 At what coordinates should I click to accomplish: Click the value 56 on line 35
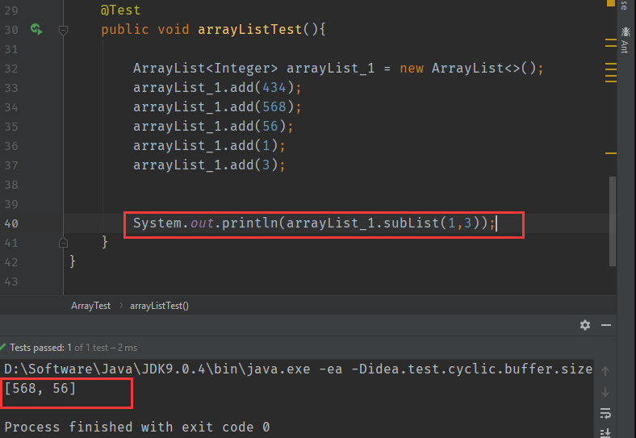270,126
